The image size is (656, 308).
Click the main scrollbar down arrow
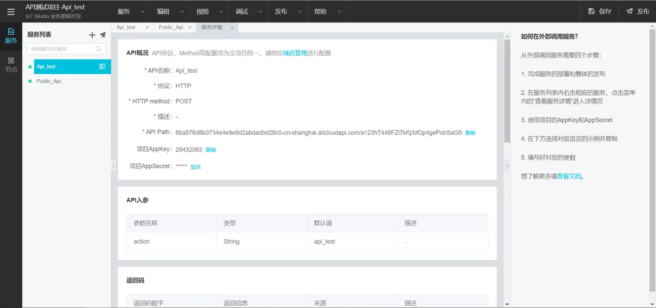tap(507, 304)
